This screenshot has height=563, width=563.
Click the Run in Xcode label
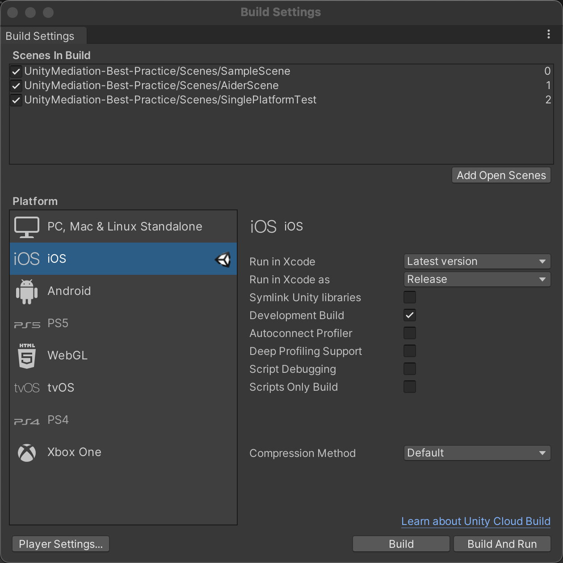(282, 262)
